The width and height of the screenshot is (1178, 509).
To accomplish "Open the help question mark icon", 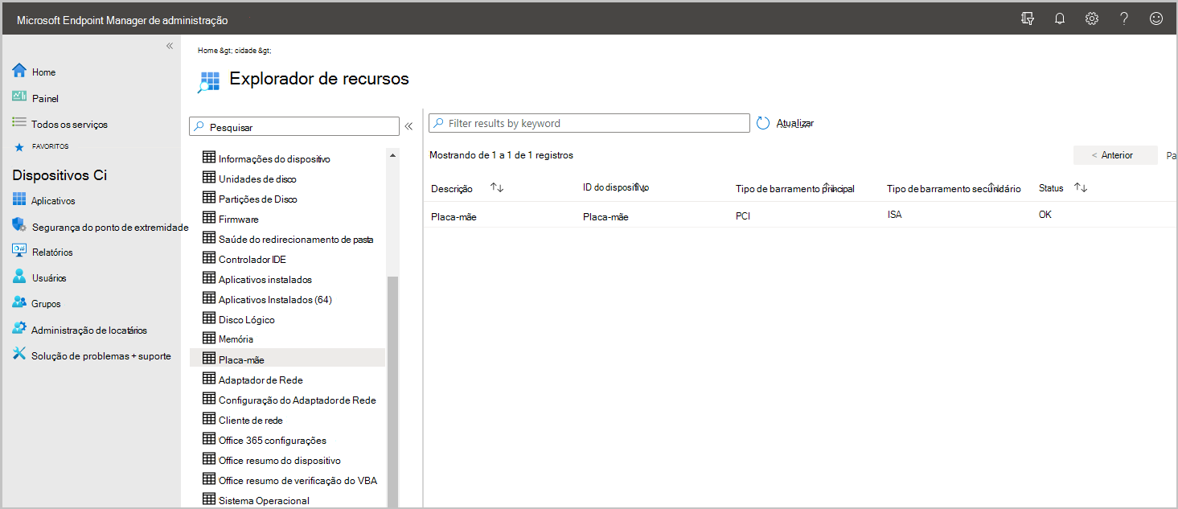I will (1124, 18).
